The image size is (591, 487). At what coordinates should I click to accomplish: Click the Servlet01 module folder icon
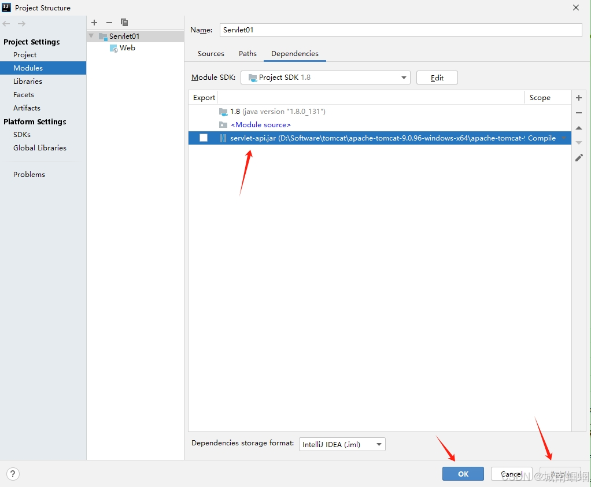tap(103, 36)
